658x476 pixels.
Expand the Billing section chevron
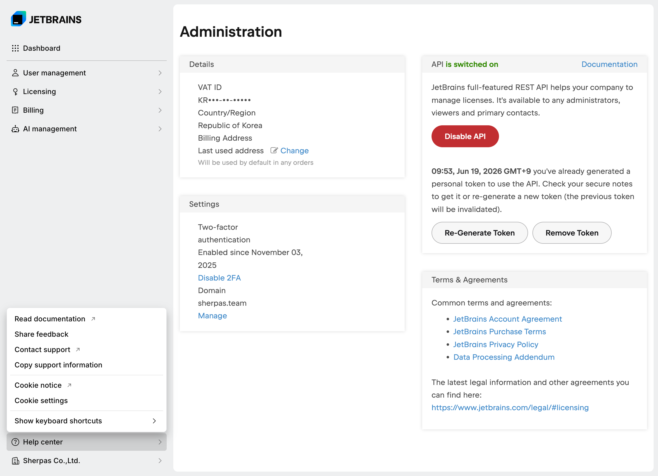160,110
